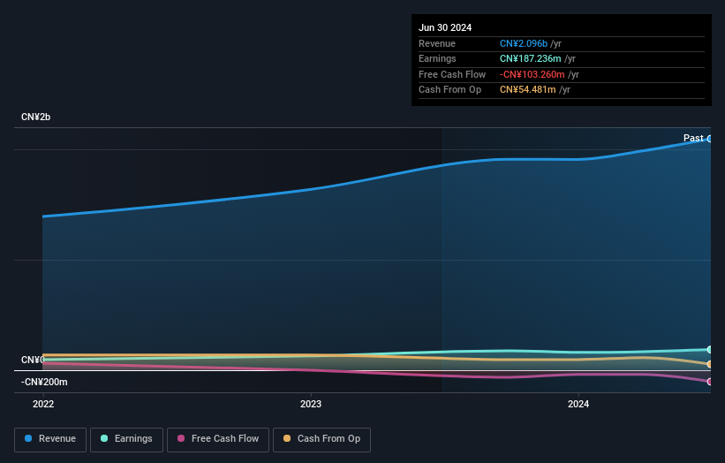Click the Revenue endpoint marker at Past
Image resolution: width=725 pixels, height=463 pixels.
(x=710, y=139)
